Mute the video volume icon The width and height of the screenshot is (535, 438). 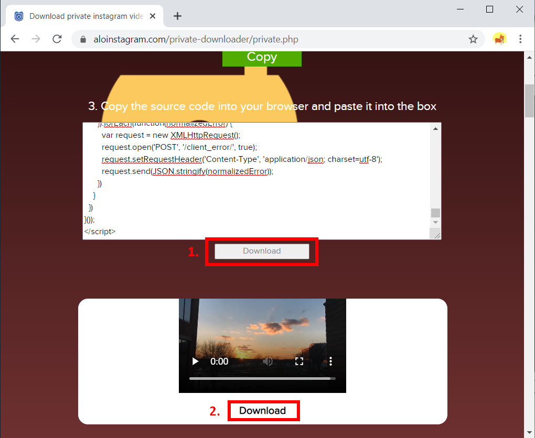[267, 362]
